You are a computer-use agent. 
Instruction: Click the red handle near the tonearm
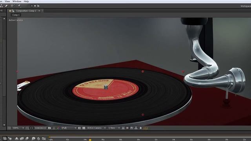pos(183,72)
